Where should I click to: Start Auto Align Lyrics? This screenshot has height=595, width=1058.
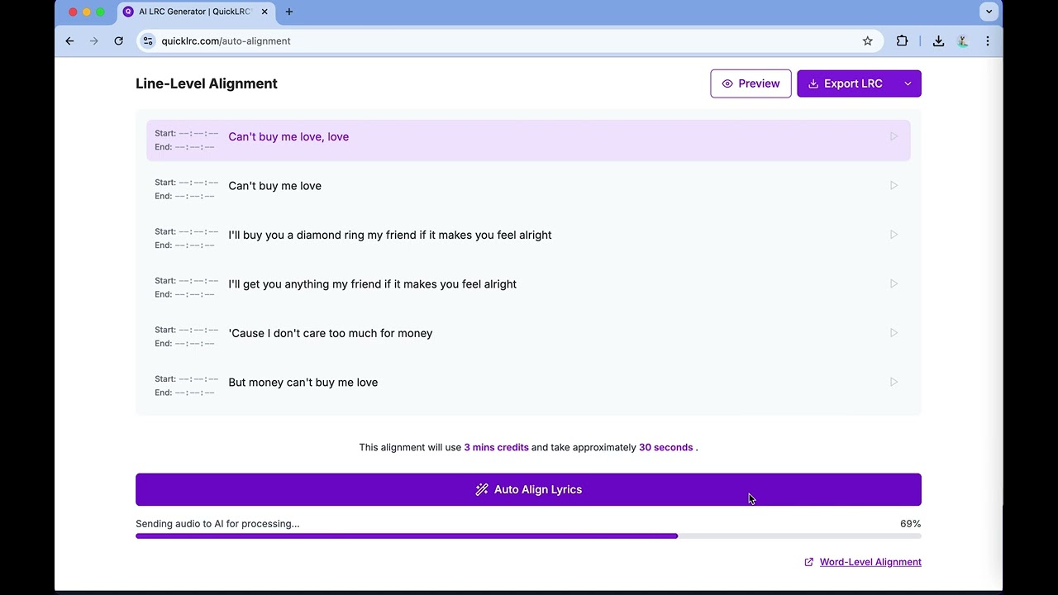pyautogui.click(x=528, y=489)
